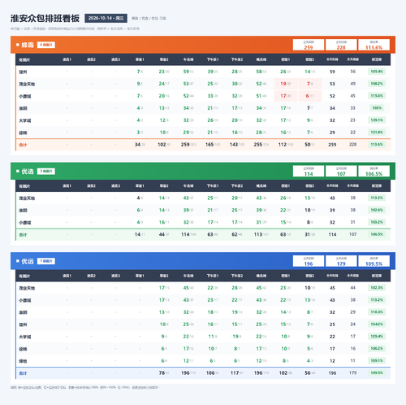The image size is (406, 405).
Task: Click the 255 cell in the 蜂跑 合计 row
Action: [x=261, y=145]
